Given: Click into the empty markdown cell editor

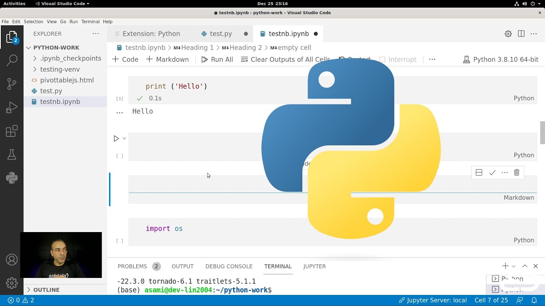Looking at the screenshot, I should (x=333, y=184).
